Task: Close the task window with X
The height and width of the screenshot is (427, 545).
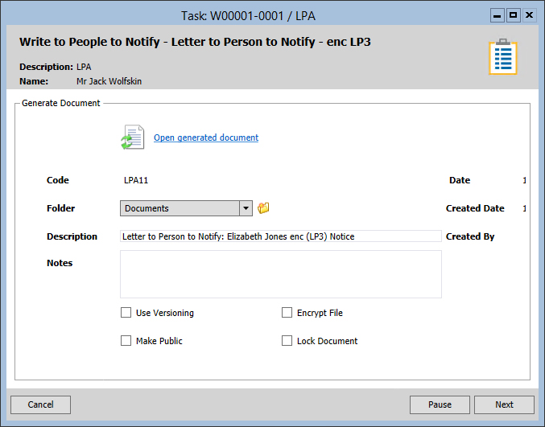Action: (x=529, y=14)
